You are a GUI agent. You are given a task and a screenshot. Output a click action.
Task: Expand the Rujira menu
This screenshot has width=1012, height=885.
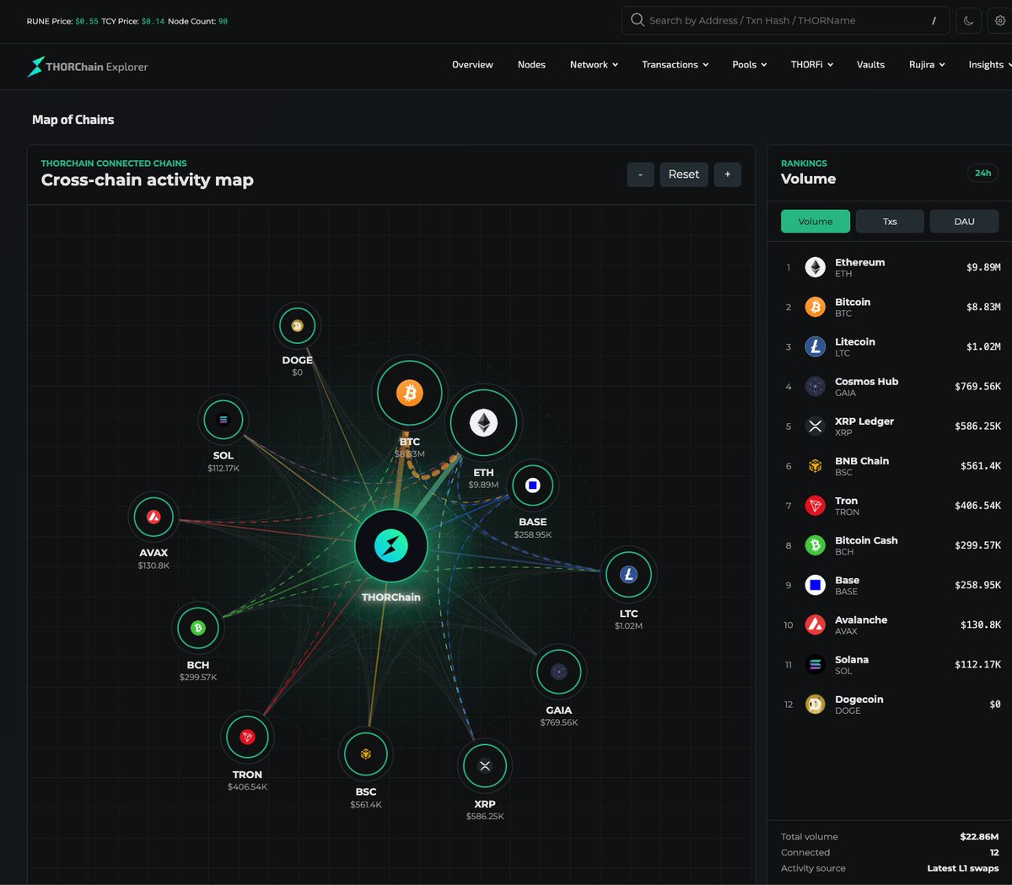point(927,65)
